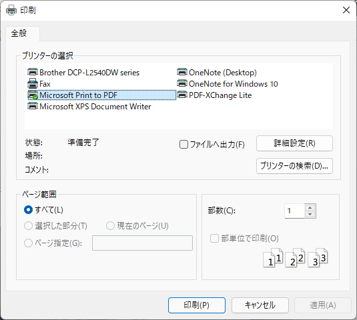Click the 印刷(P) button
357x320 pixels.
tap(197, 305)
